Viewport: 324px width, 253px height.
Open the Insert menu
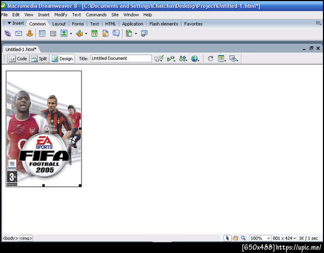[x=44, y=15]
